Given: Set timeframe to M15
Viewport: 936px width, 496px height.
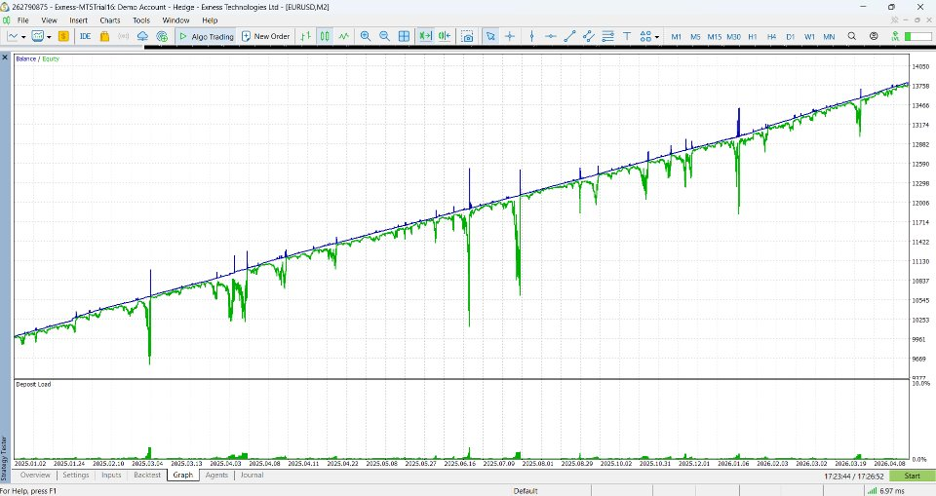Looking at the screenshot, I should [x=715, y=36].
